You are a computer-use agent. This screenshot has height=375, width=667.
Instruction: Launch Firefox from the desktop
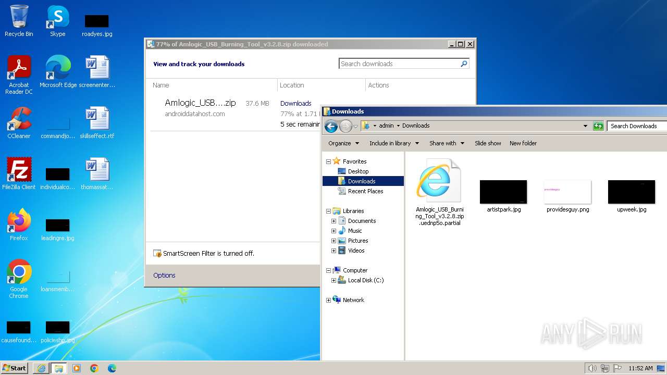point(19,225)
